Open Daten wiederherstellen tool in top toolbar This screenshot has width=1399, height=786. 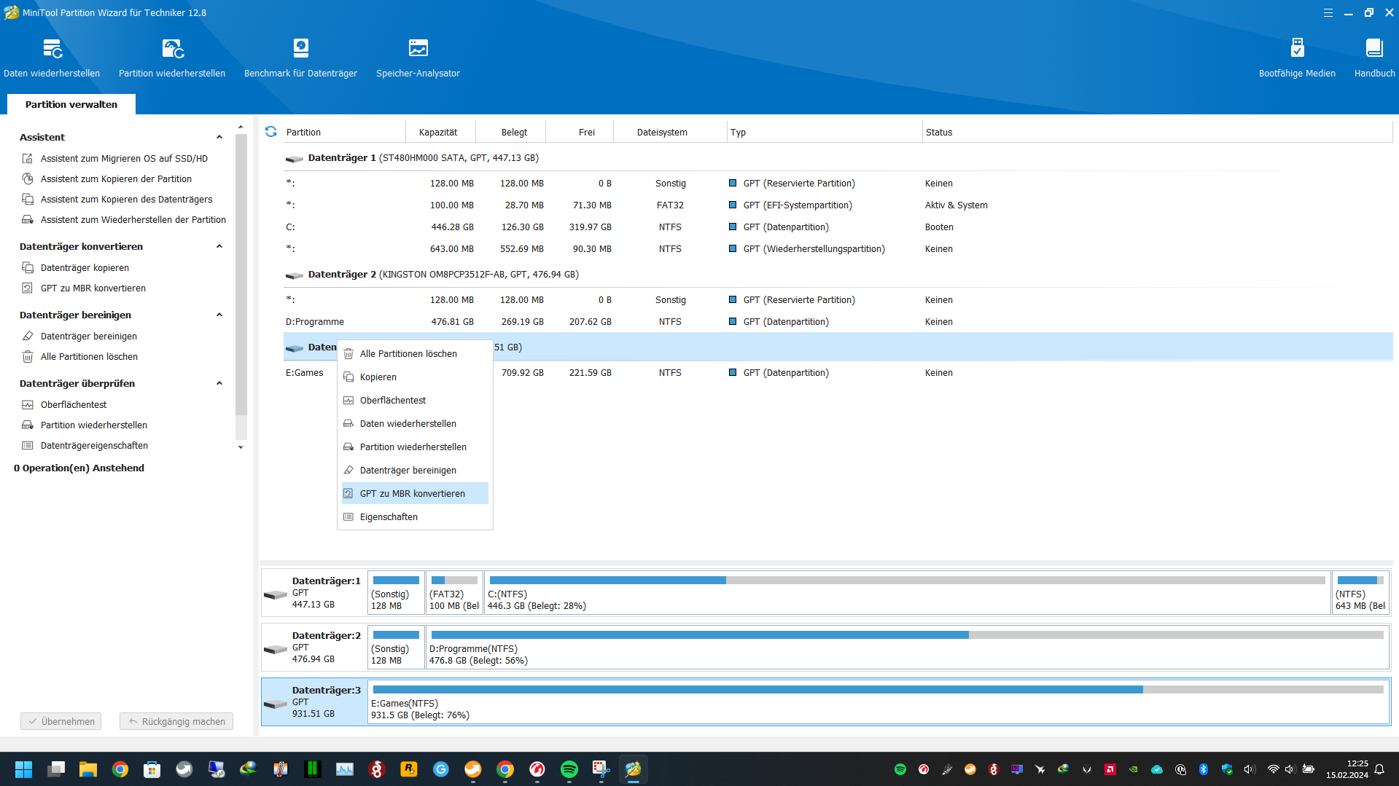coord(52,58)
